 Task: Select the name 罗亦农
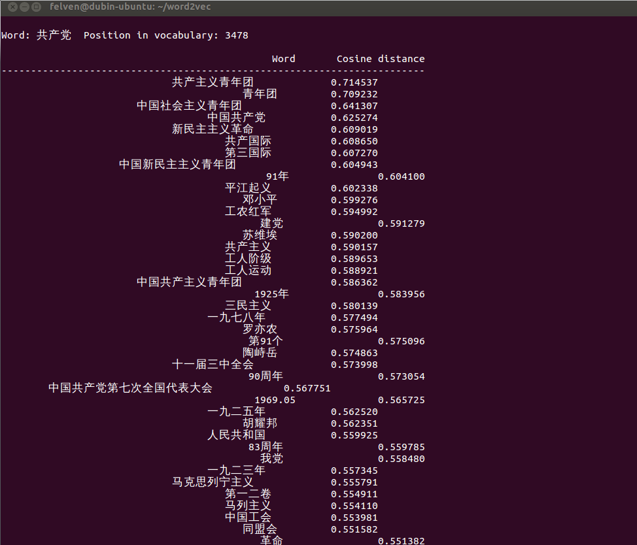260,329
